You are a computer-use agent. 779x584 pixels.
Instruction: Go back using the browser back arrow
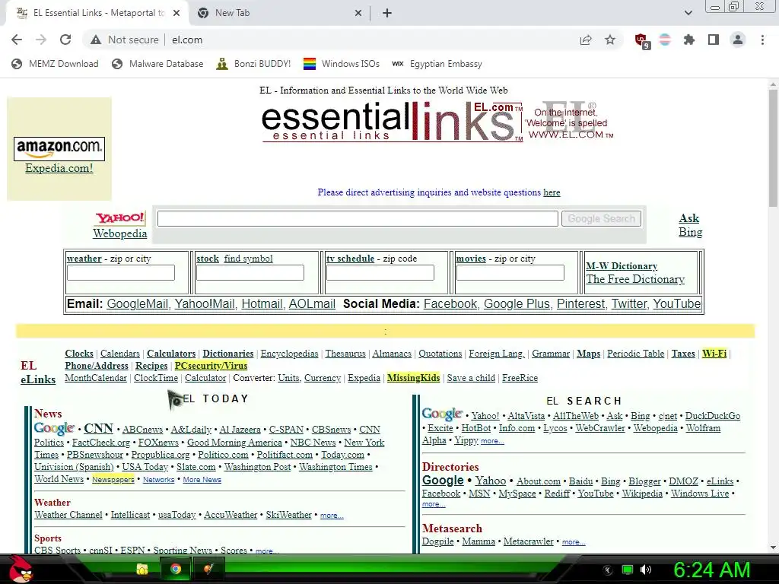17,40
